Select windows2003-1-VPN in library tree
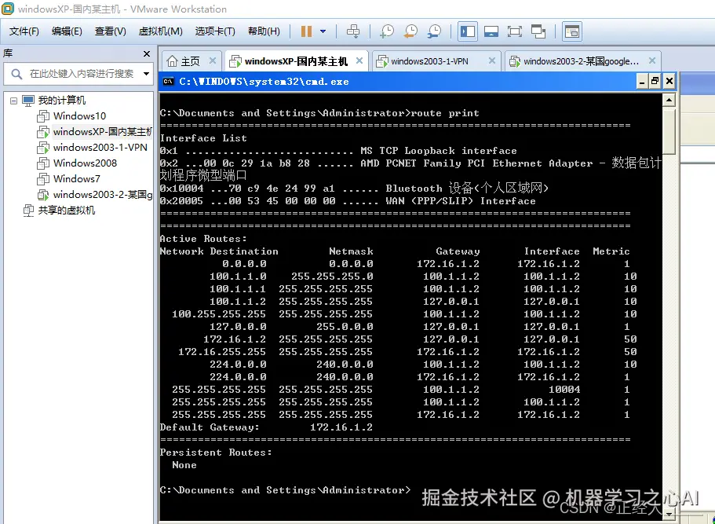The image size is (715, 524). pos(100,148)
